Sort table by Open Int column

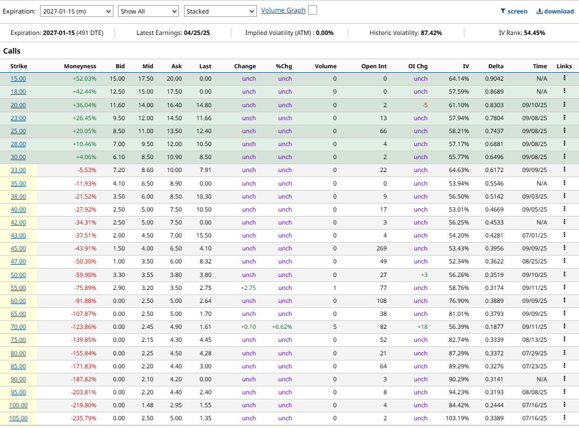click(374, 66)
